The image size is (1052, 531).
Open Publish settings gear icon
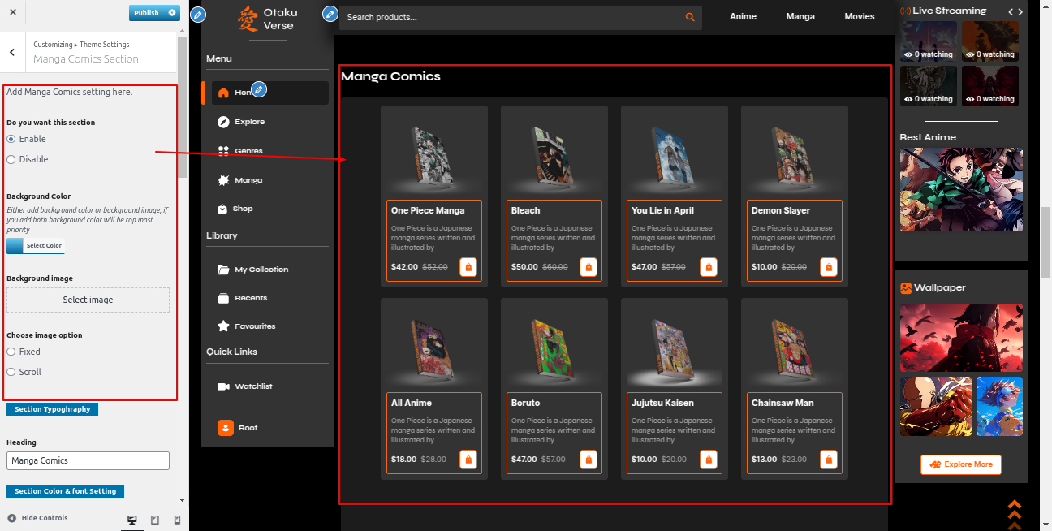click(x=172, y=13)
